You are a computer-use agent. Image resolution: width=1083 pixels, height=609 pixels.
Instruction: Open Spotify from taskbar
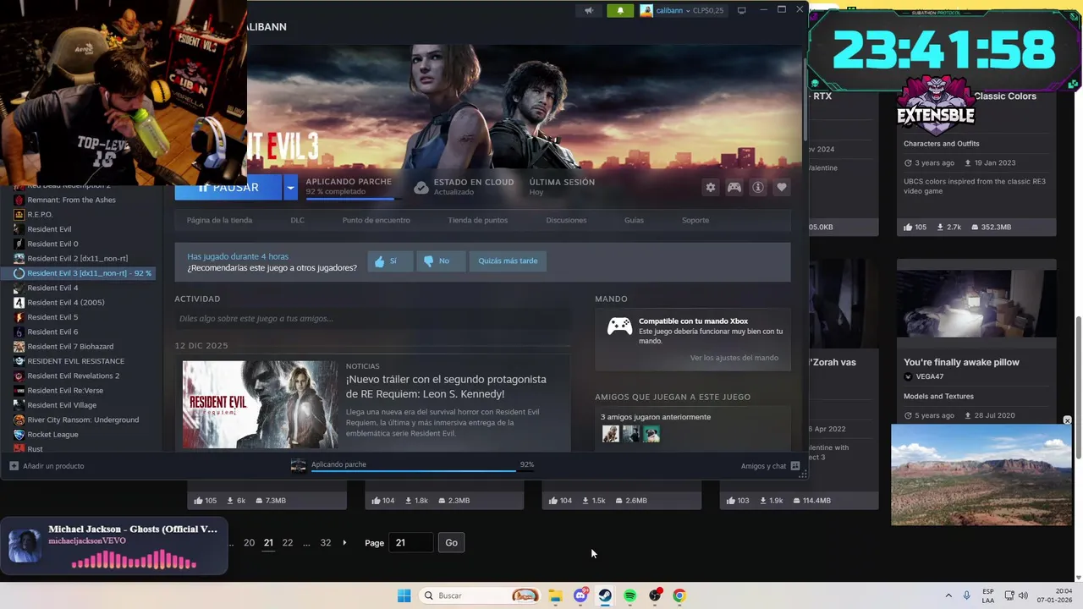[629, 595]
